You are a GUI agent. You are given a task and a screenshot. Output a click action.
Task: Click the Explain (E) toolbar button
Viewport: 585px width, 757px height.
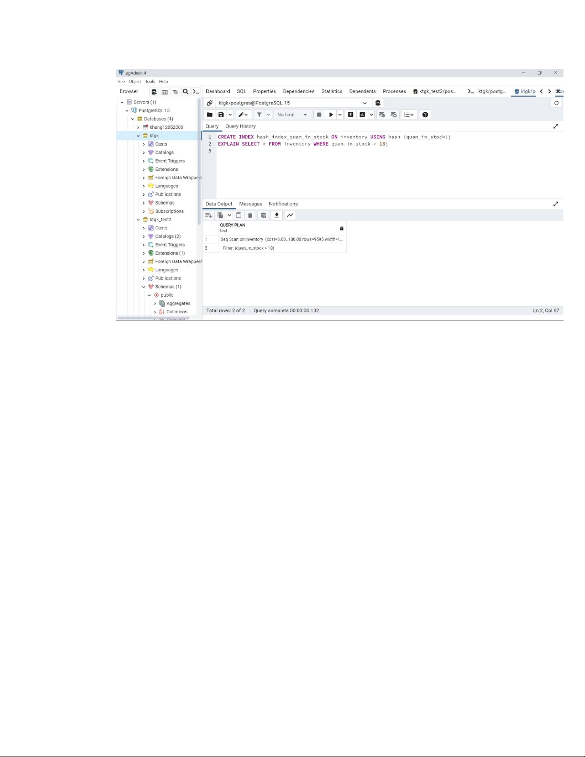point(351,115)
